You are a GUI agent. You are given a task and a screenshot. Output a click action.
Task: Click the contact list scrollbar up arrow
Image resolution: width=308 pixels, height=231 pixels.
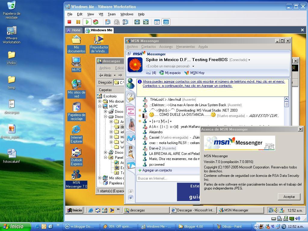286,99
